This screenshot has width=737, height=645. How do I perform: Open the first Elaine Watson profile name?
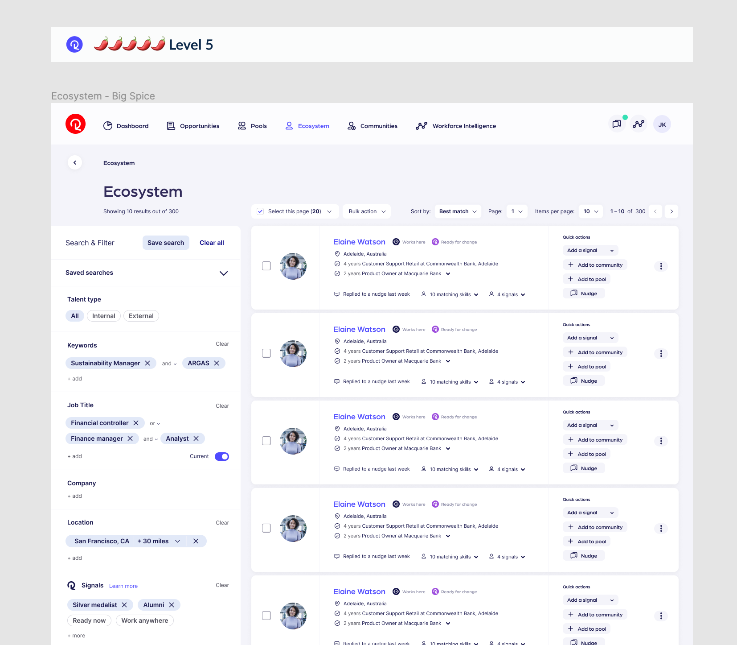359,242
